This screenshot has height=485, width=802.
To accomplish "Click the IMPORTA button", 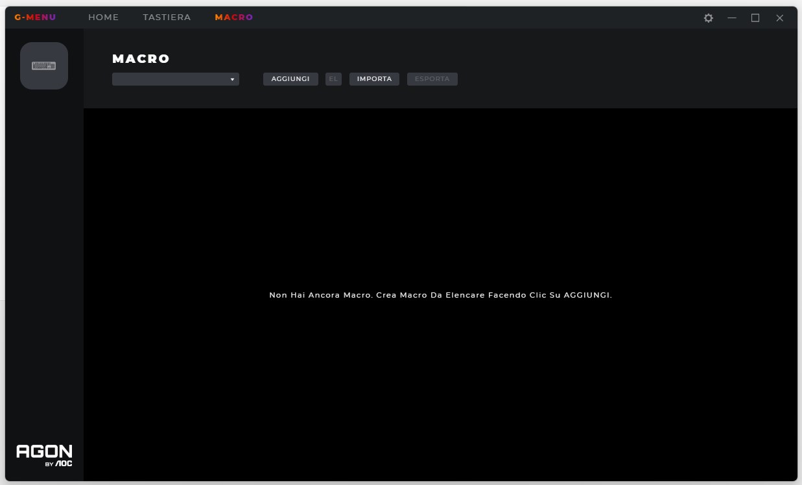I will click(374, 79).
